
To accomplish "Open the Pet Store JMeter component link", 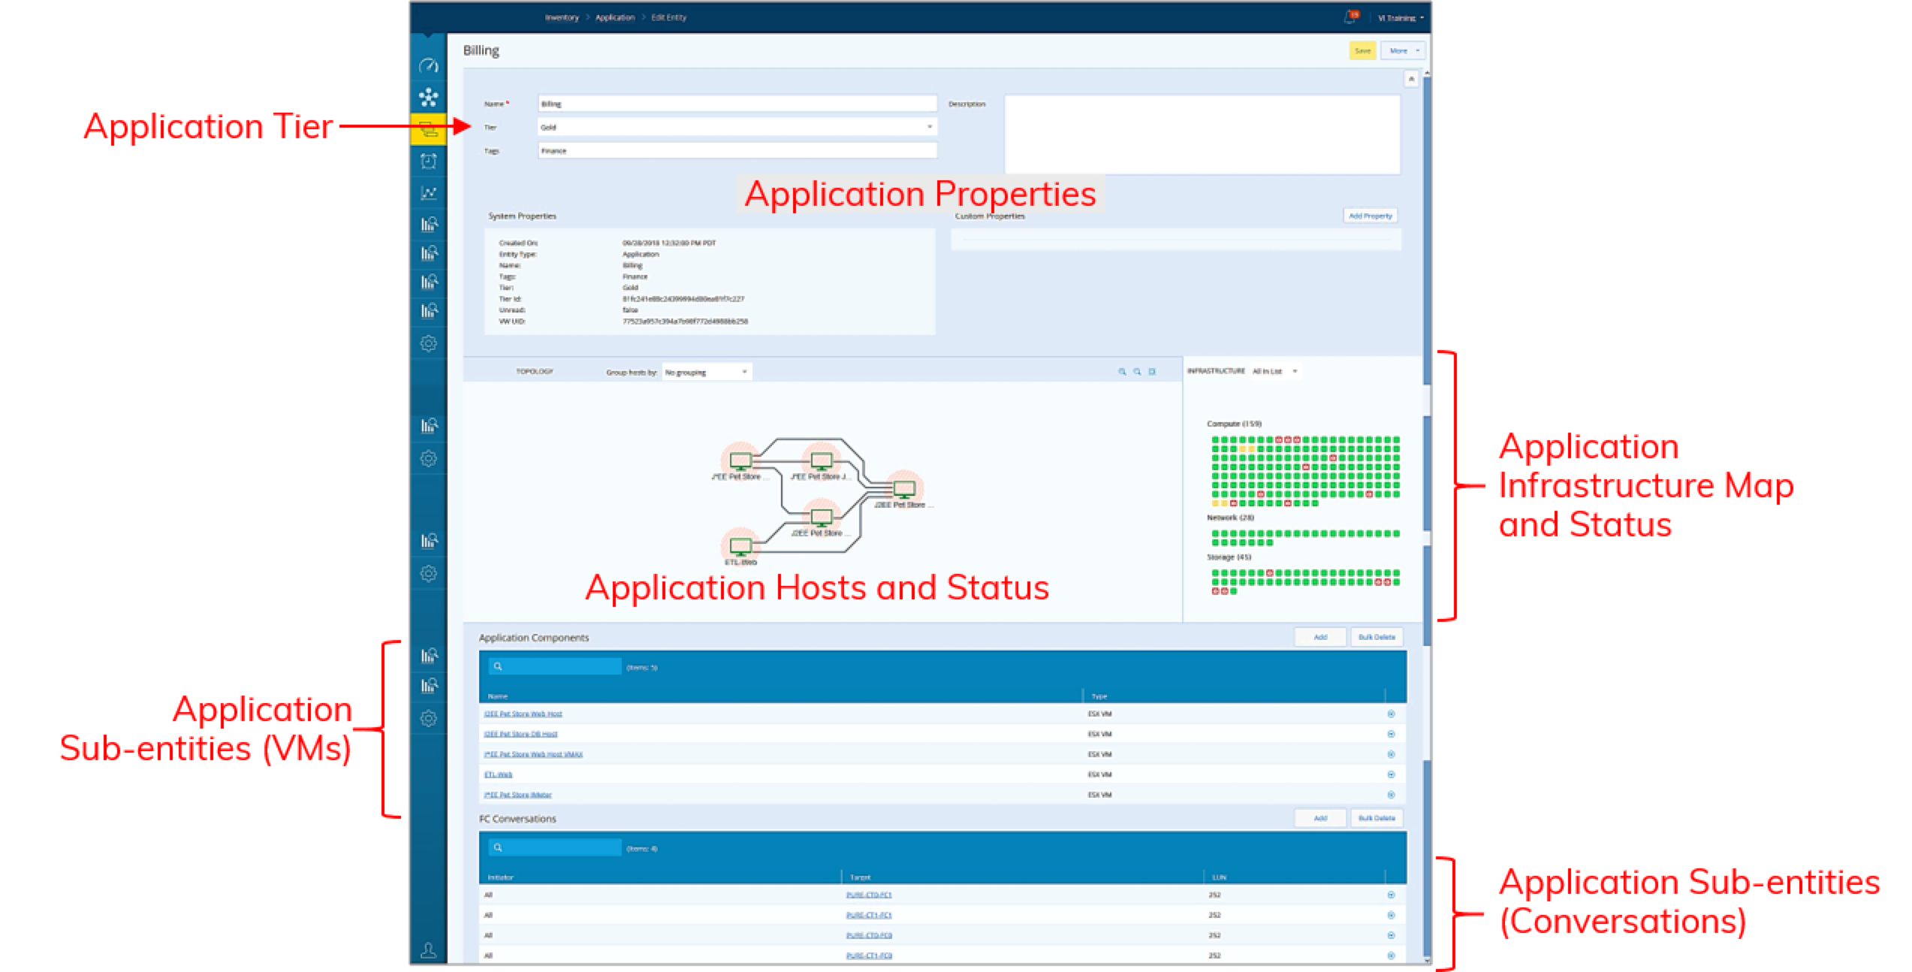I will pyautogui.click(x=517, y=795).
